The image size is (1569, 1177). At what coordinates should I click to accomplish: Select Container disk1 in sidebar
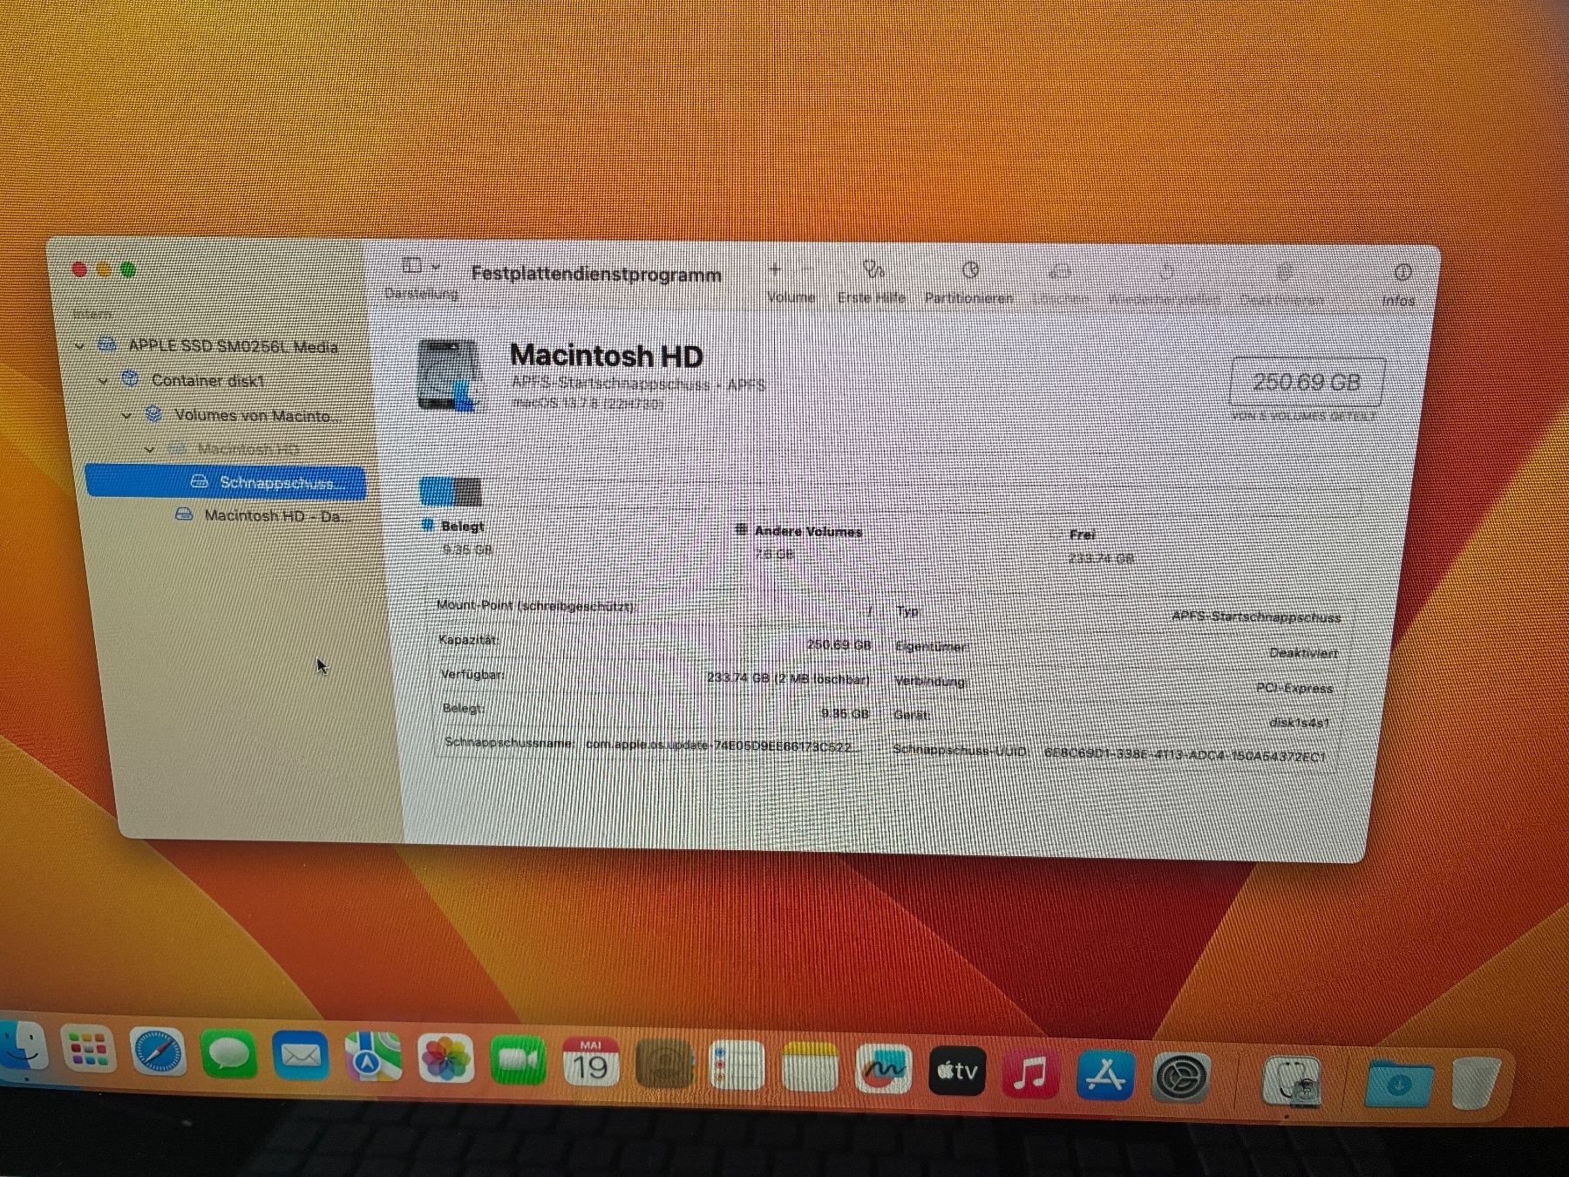[x=194, y=380]
